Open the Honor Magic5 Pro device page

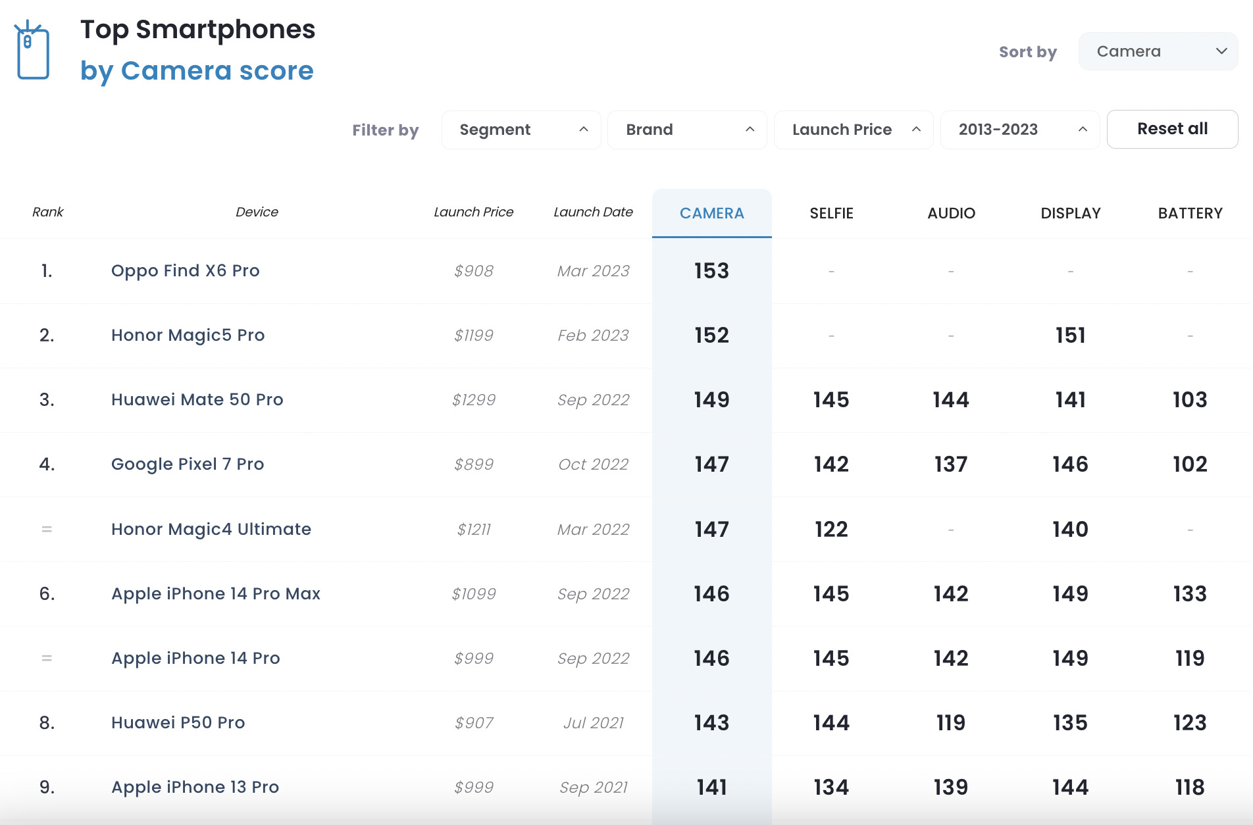(188, 335)
